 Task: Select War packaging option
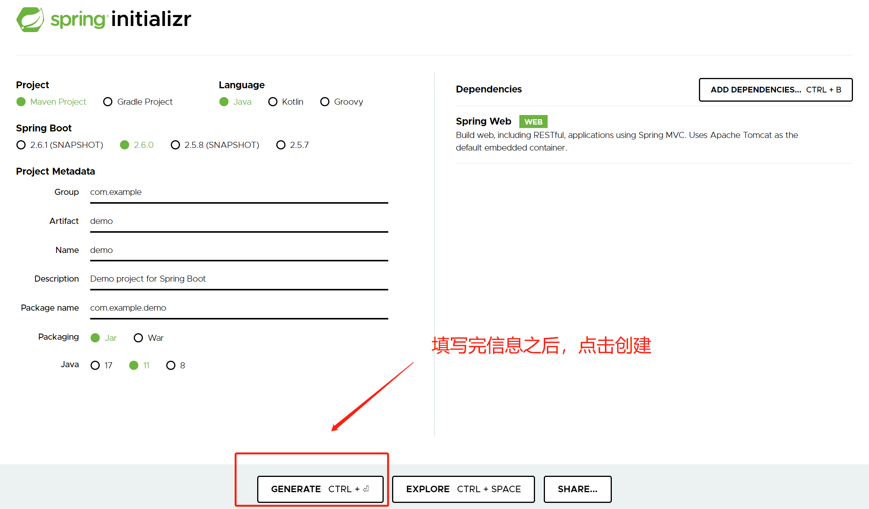[x=138, y=338]
